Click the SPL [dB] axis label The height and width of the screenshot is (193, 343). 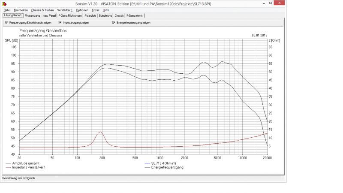click(12, 40)
